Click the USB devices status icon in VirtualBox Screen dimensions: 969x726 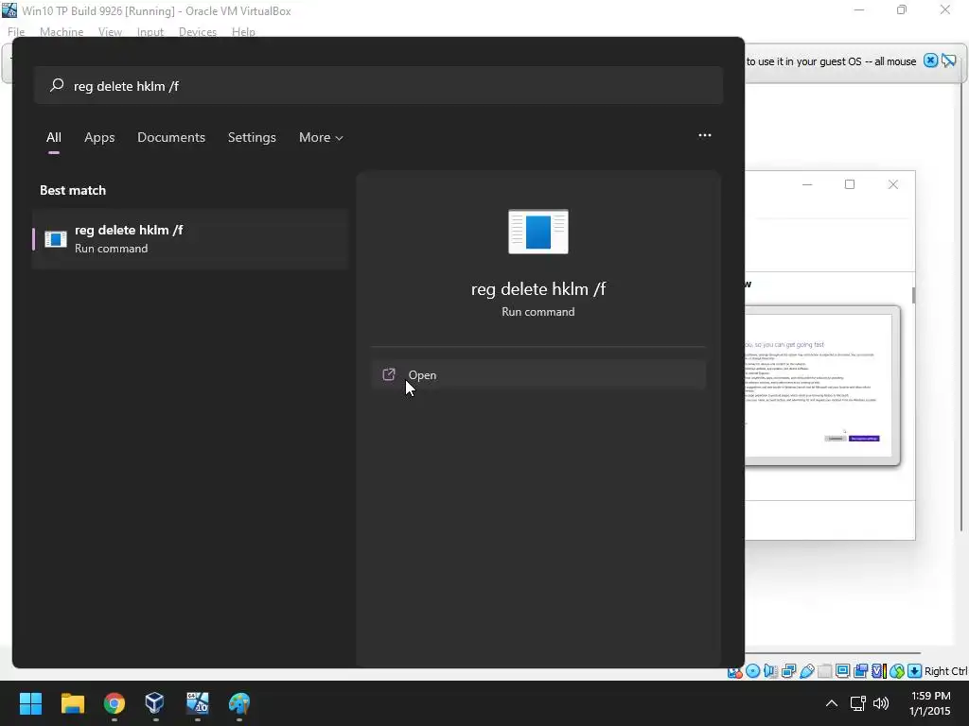(x=806, y=671)
